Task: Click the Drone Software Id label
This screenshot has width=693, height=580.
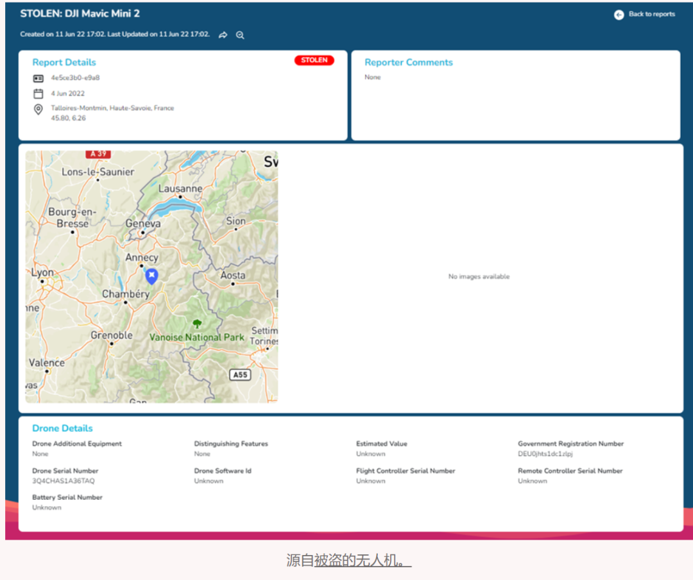Action: 222,471
